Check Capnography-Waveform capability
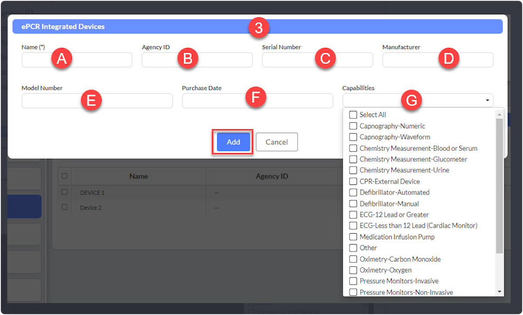Screen dimensions: 523x315 [x=353, y=137]
